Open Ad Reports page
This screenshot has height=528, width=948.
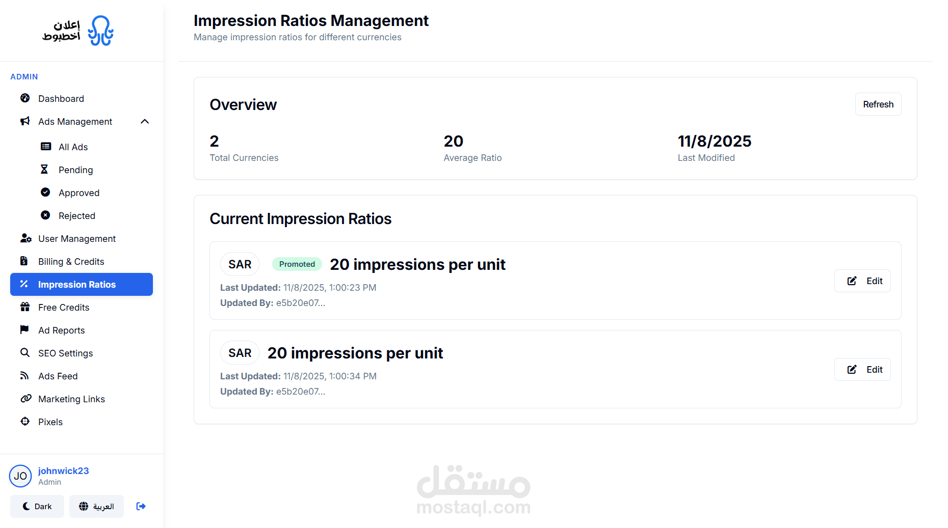tap(82, 330)
